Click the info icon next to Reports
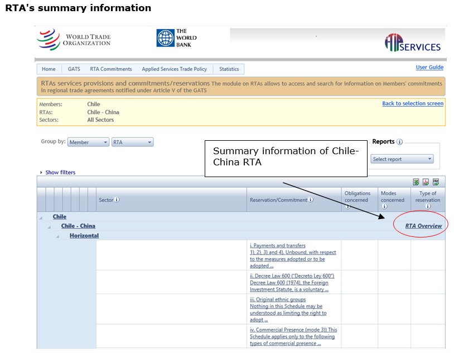This screenshot has height=357, width=454. click(x=399, y=142)
